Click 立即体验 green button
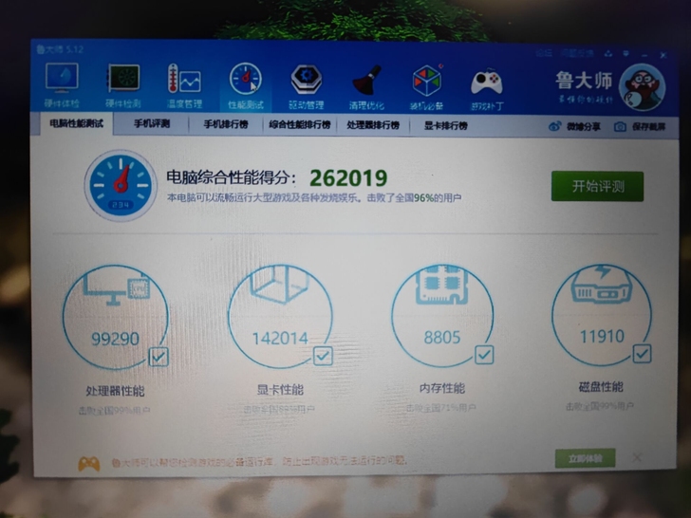Viewport: 691px width, 518px height. [586, 458]
